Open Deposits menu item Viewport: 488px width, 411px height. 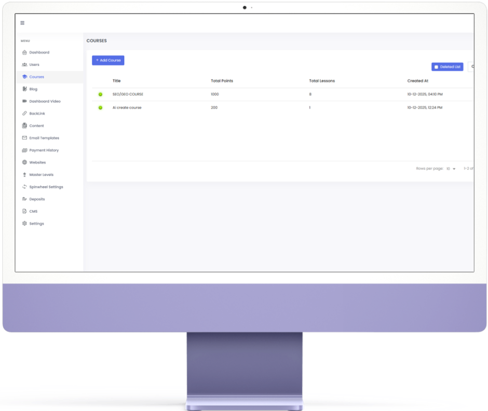click(x=50, y=199)
